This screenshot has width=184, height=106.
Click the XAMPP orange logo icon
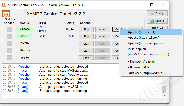6,14
